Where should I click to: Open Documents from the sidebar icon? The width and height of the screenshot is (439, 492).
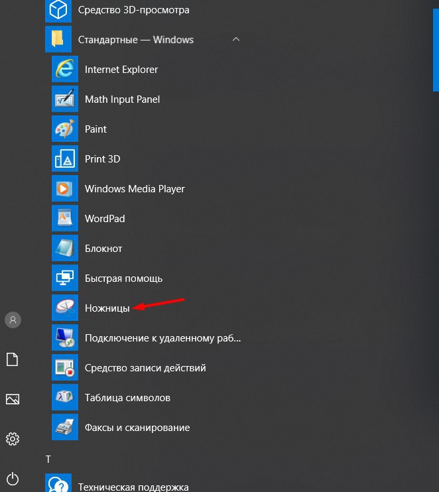point(12,359)
